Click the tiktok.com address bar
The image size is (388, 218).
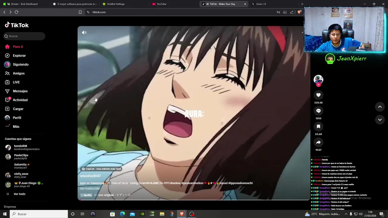click(179, 12)
